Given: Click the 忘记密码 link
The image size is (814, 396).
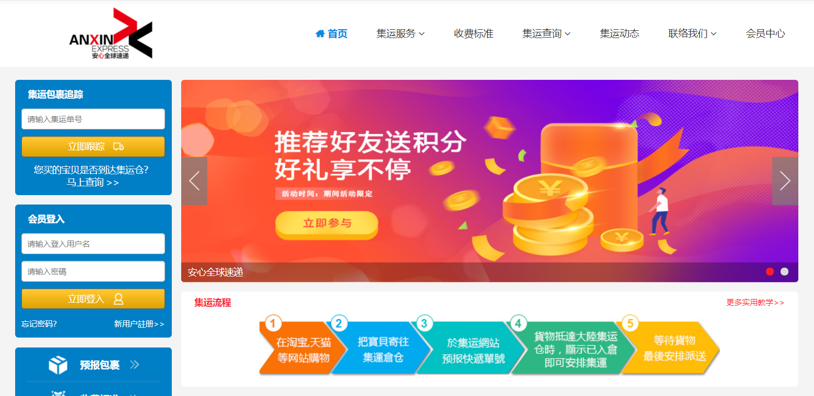Looking at the screenshot, I should (x=39, y=324).
